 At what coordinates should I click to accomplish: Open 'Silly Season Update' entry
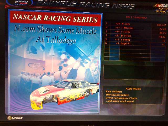point(117,95)
